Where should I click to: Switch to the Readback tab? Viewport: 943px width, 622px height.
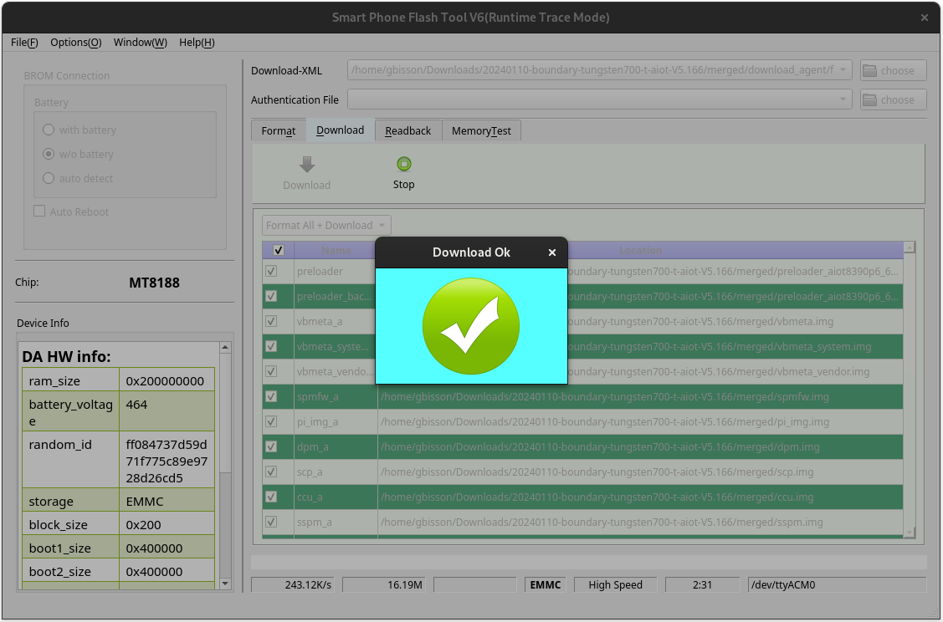(407, 130)
